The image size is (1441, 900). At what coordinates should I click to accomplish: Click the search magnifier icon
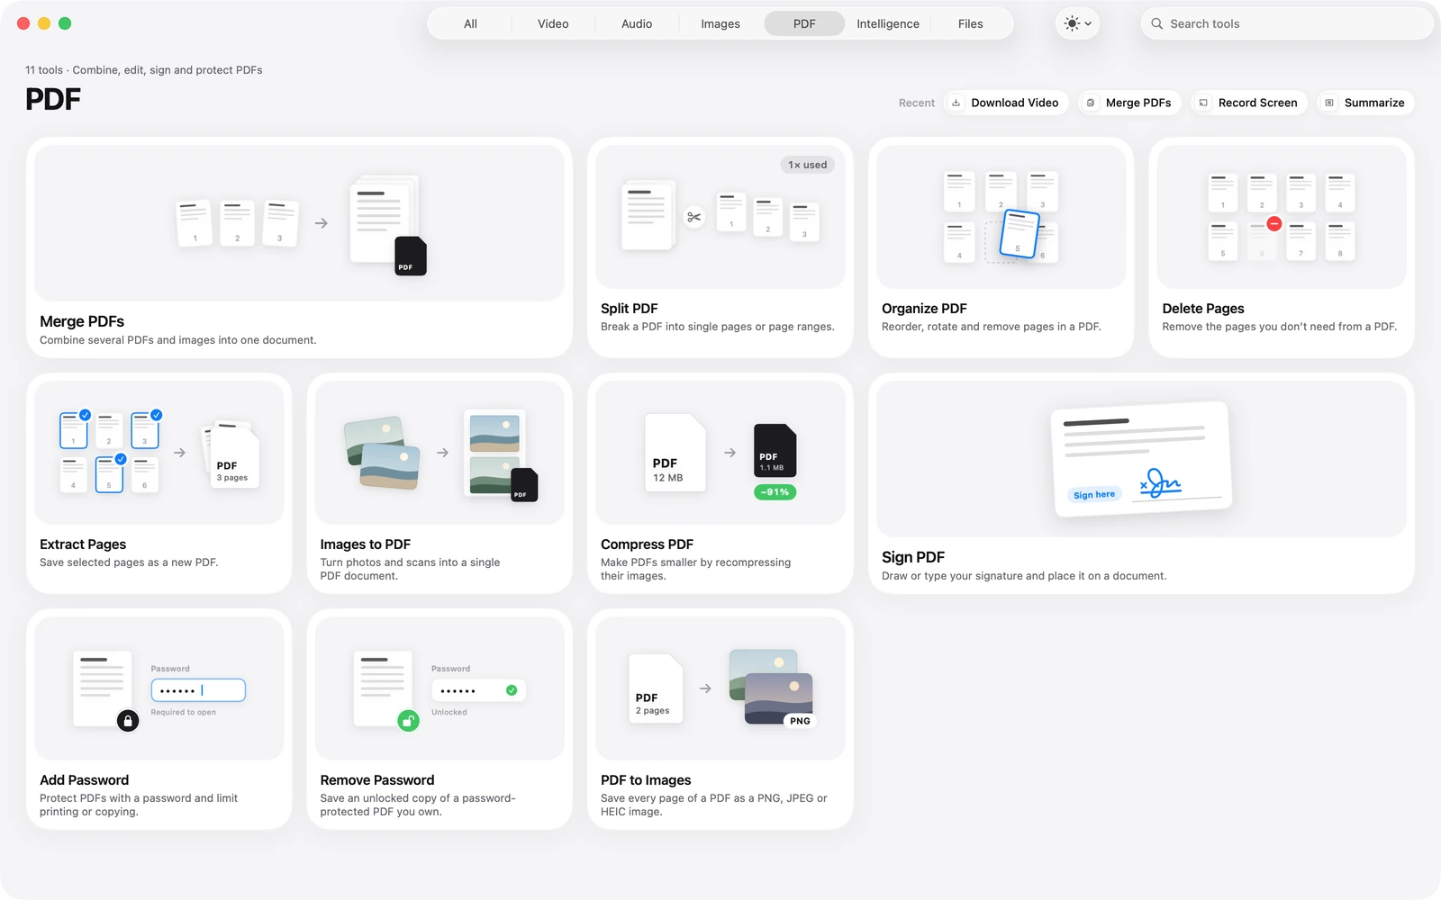1156,23
